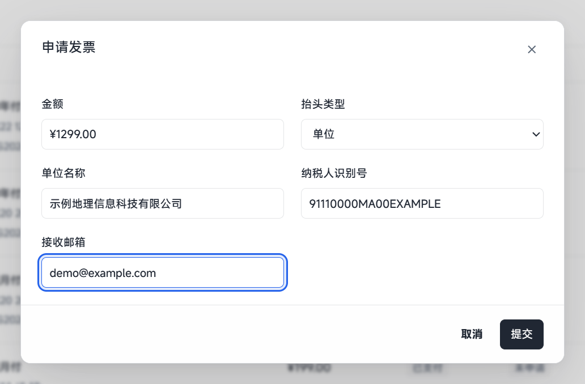Click the 抬头类型 label
The image size is (585, 384).
pyautogui.click(x=323, y=104)
